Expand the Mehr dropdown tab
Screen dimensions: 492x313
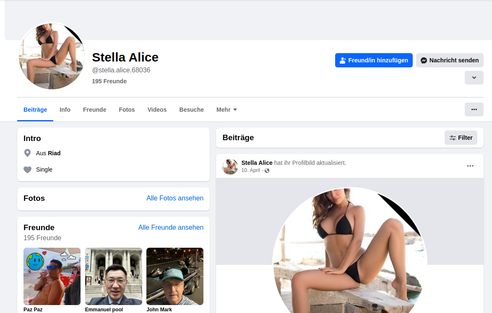pyautogui.click(x=226, y=110)
